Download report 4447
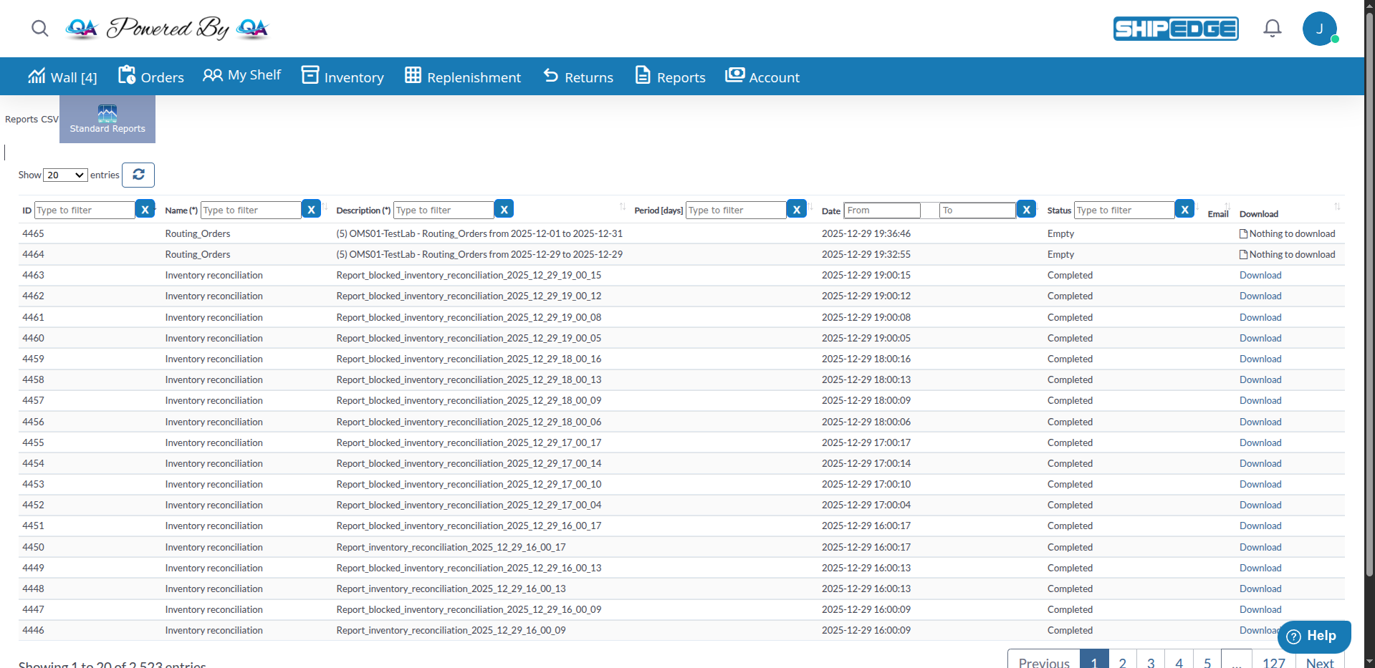This screenshot has width=1375, height=668. (x=1260, y=610)
